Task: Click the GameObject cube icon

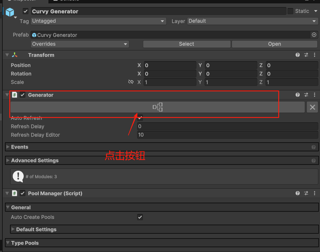Action: pyautogui.click(x=10, y=12)
